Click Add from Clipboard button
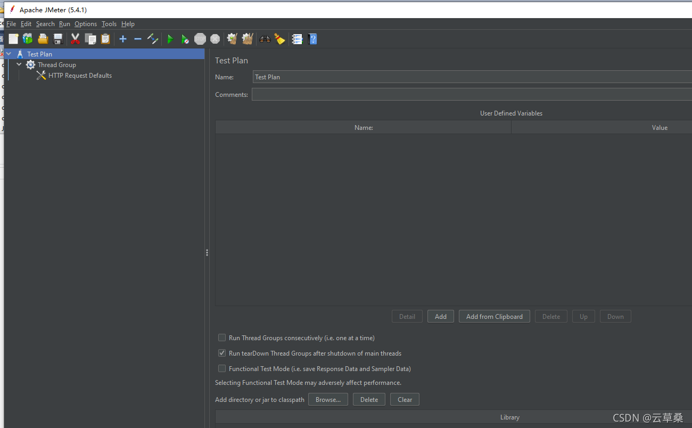Screen dimensions: 692x428 point(495,316)
